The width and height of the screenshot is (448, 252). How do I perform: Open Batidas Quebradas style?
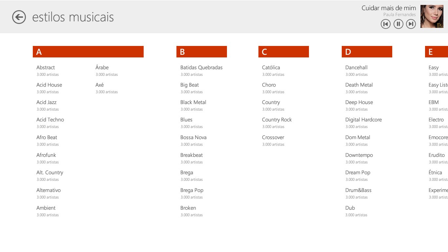[201, 68]
